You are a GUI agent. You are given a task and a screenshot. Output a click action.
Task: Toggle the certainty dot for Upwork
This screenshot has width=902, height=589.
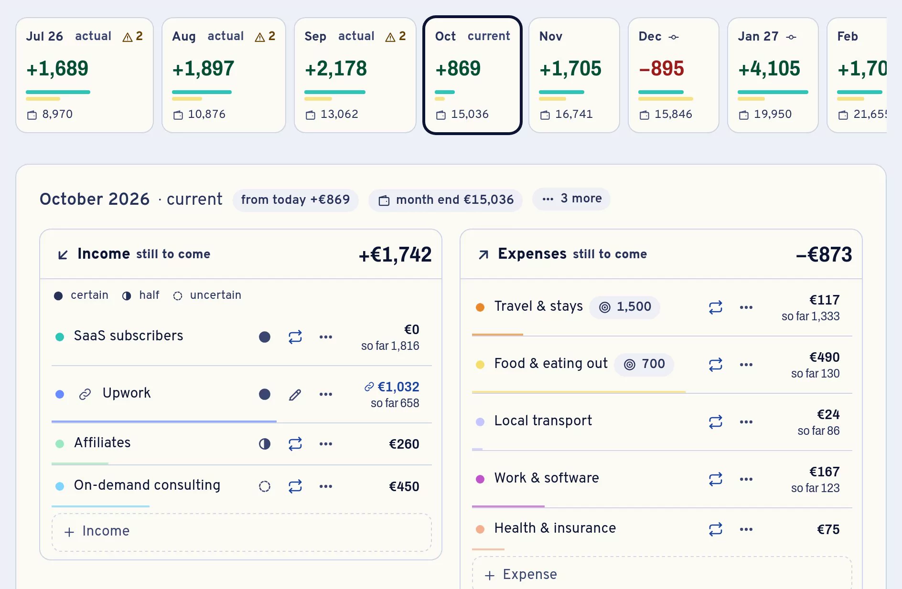pos(265,394)
